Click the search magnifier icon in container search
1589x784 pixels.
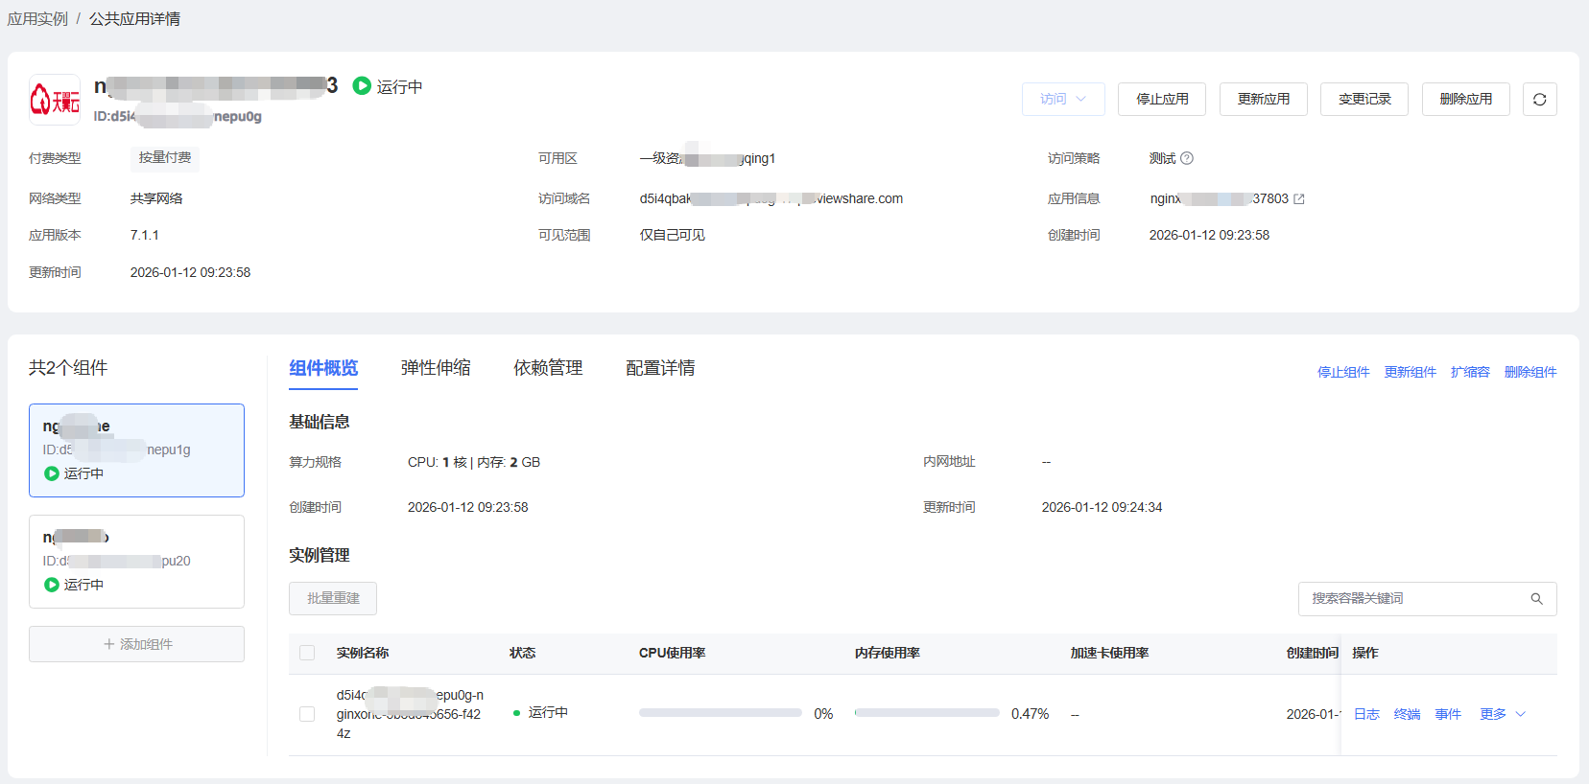[1536, 599]
